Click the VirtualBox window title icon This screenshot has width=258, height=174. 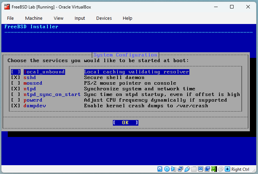pyautogui.click(x=7, y=7)
